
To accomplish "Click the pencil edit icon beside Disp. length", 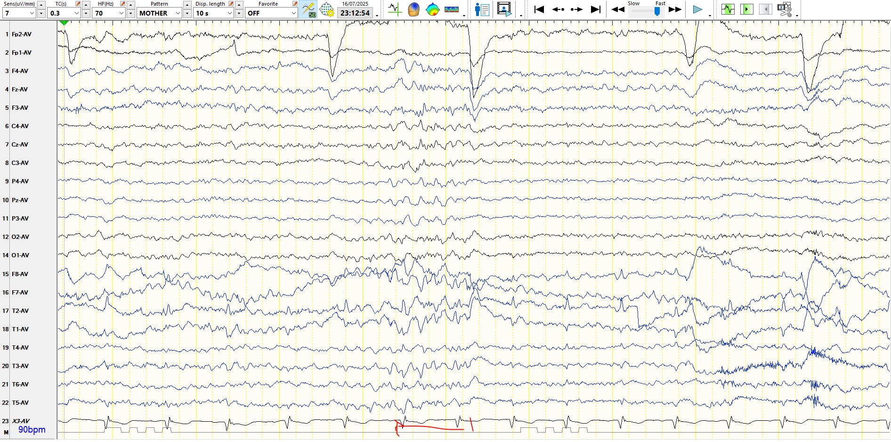I will [x=231, y=4].
